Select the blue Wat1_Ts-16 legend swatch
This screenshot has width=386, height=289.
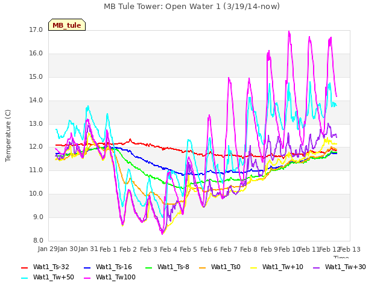point(87,267)
